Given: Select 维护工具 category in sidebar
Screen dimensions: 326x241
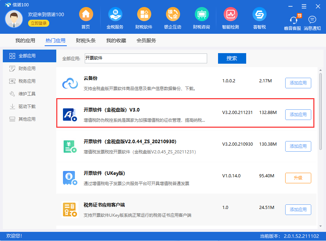Looking at the screenshot, I should point(30,94).
